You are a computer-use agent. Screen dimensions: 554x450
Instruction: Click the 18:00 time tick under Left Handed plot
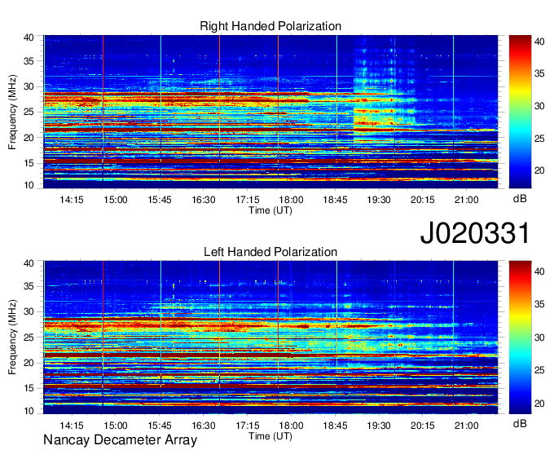click(291, 426)
